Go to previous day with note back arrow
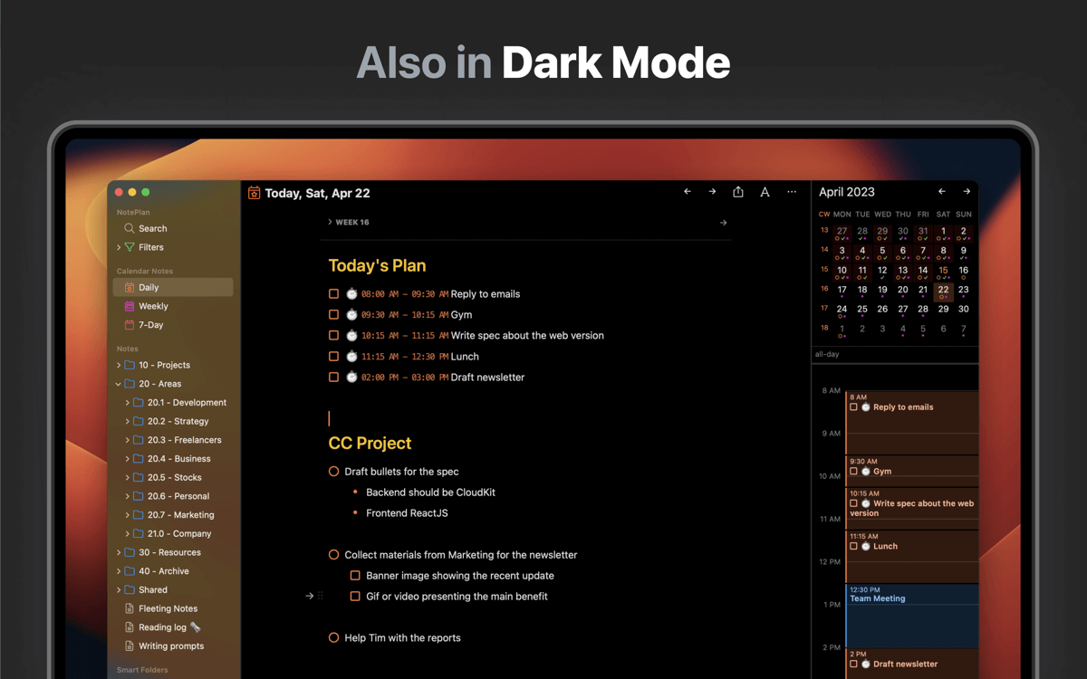This screenshot has height=679, width=1087. [x=688, y=192]
